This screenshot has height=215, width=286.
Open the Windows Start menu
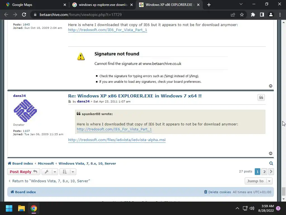(9, 208)
